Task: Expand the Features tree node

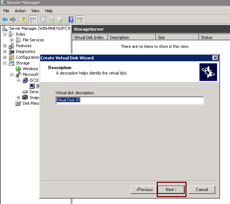Action: tap(5, 46)
